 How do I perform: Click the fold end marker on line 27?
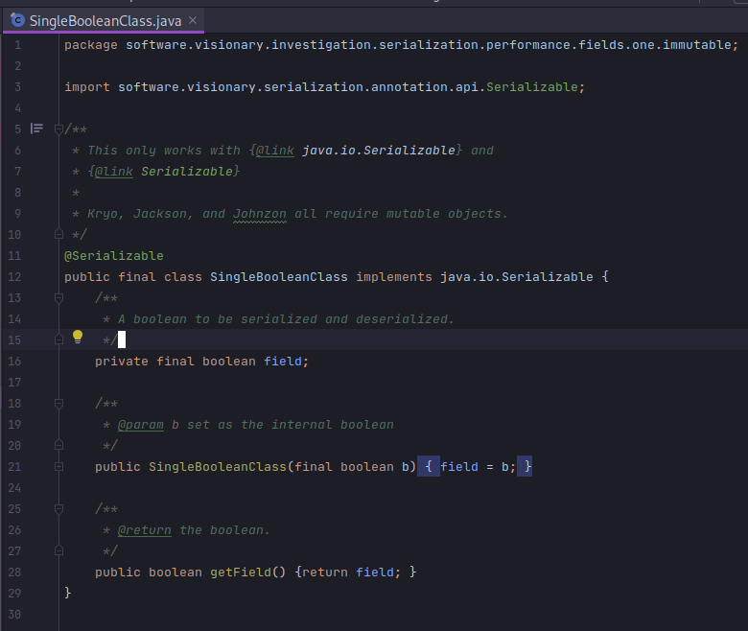[x=58, y=550]
